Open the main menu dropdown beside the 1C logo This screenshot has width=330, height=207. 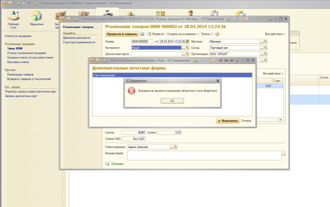(x=10, y=3)
